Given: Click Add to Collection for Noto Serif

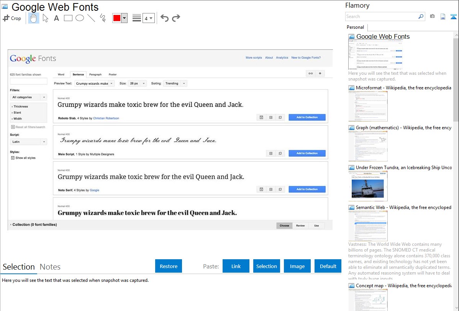Looking at the screenshot, I should pos(307,189).
